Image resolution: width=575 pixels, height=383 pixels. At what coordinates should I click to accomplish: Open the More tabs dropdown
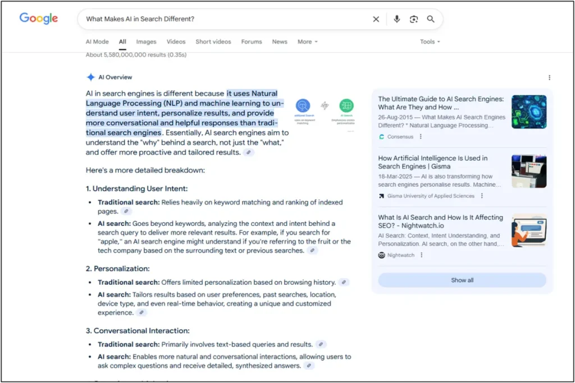click(x=307, y=41)
